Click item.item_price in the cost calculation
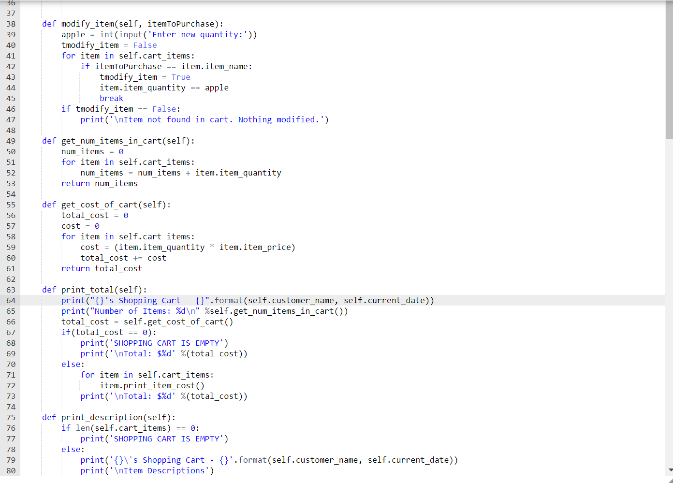The height and width of the screenshot is (483, 673). coord(255,247)
